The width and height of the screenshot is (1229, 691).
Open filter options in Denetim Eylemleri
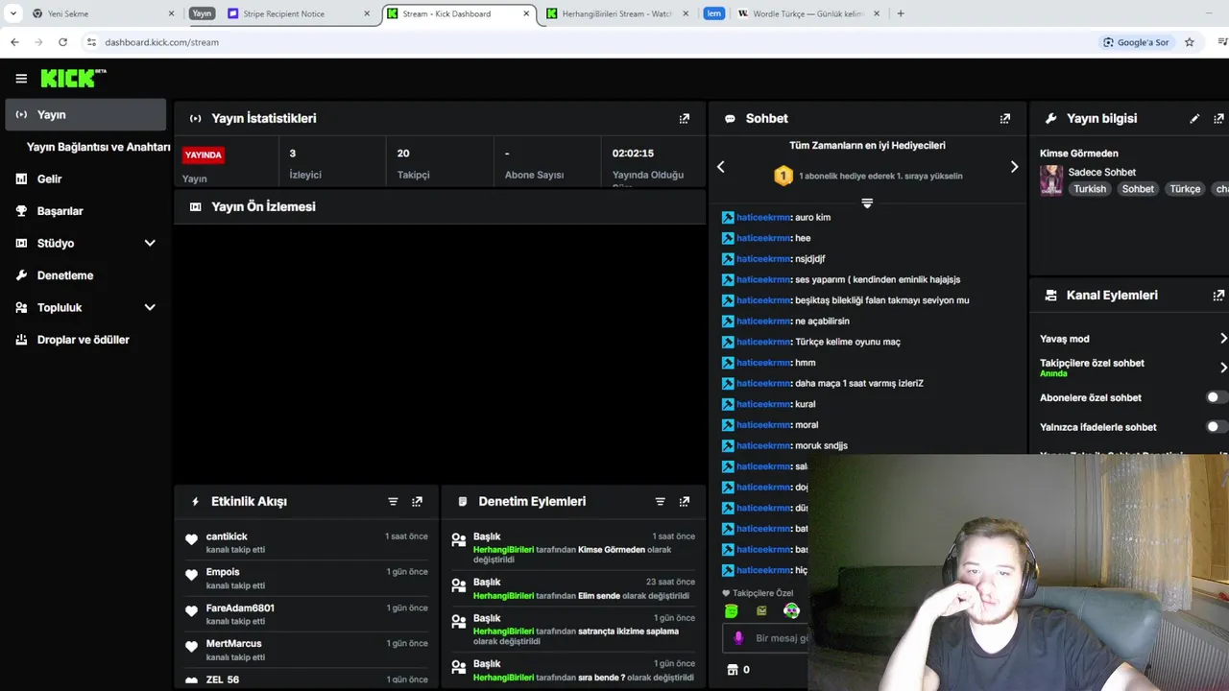[660, 501]
